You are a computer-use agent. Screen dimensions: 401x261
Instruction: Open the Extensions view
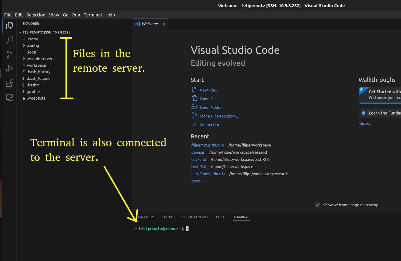pyautogui.click(x=9, y=83)
